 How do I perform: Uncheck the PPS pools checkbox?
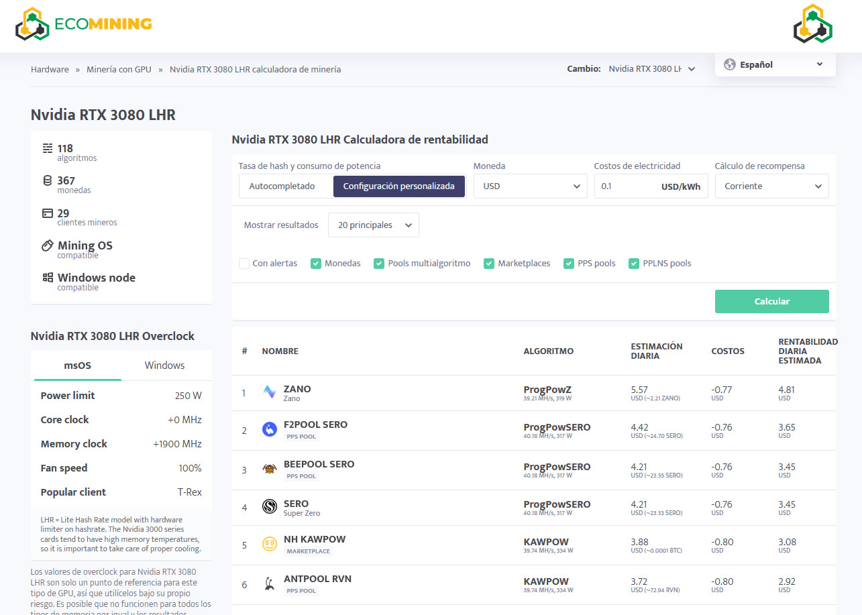pos(569,264)
